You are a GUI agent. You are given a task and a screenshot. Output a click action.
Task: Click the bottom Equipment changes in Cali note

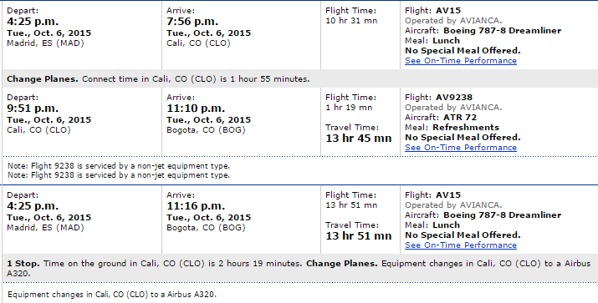click(112, 295)
